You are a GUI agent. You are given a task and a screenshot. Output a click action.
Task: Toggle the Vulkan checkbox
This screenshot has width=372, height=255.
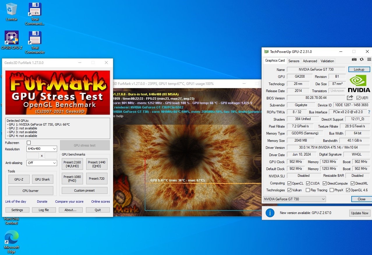[289, 190]
